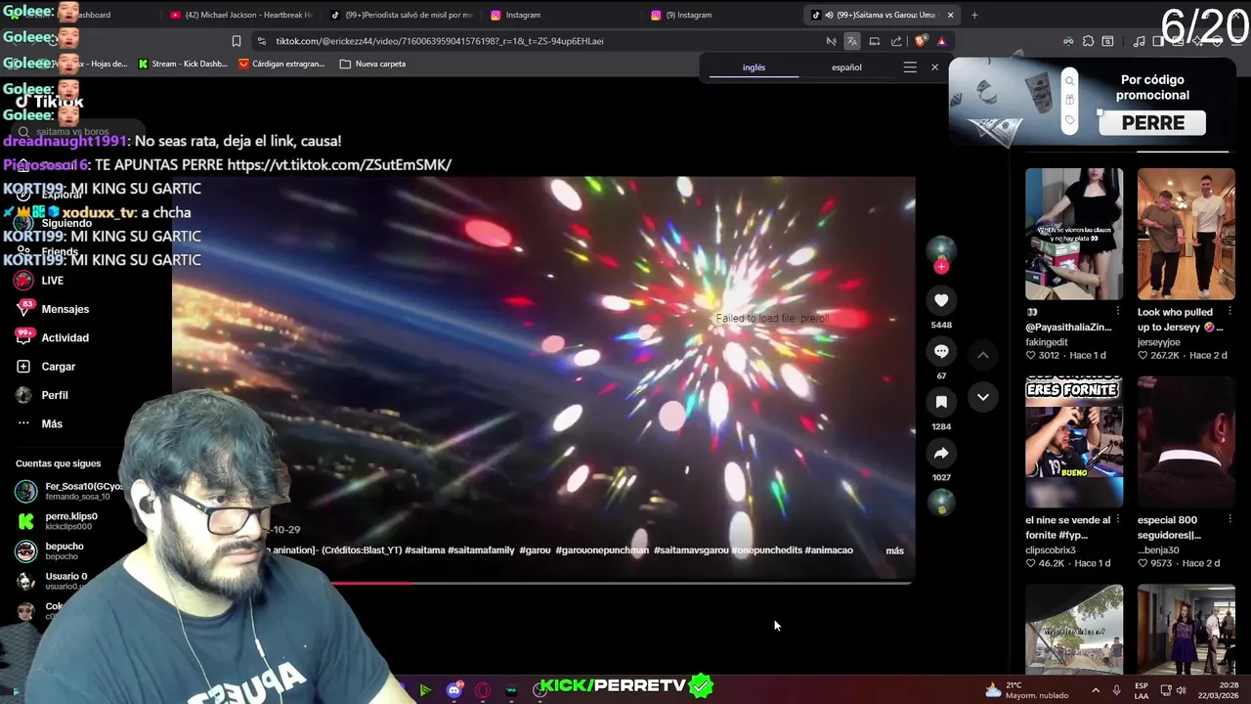1251x704 pixels.
Task: Toggle the translate page icon in address bar
Action: tap(852, 41)
